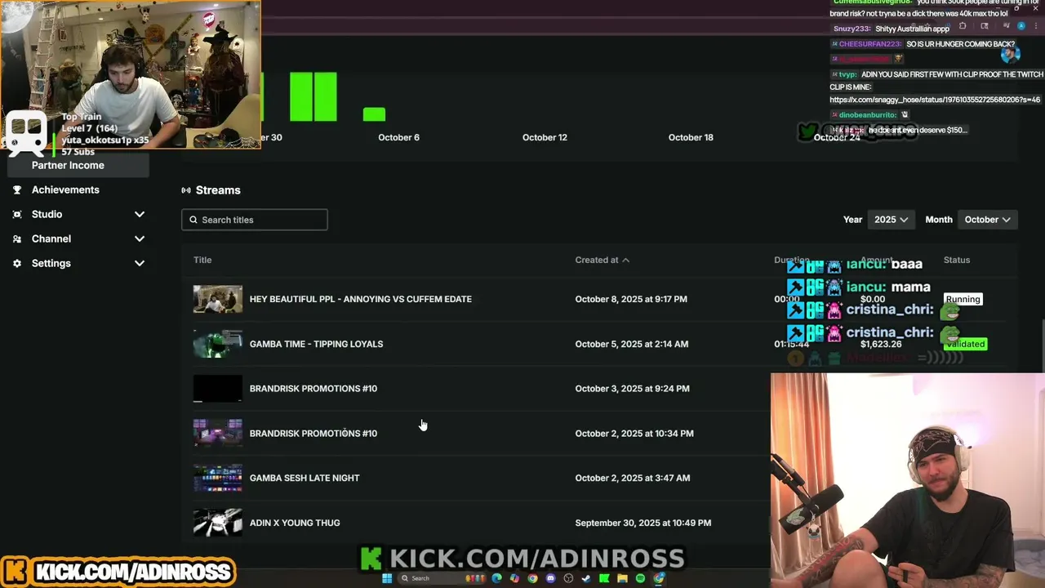
Task: Open HEY BEAUTIFUL PPL stream thumbnail
Action: point(218,299)
